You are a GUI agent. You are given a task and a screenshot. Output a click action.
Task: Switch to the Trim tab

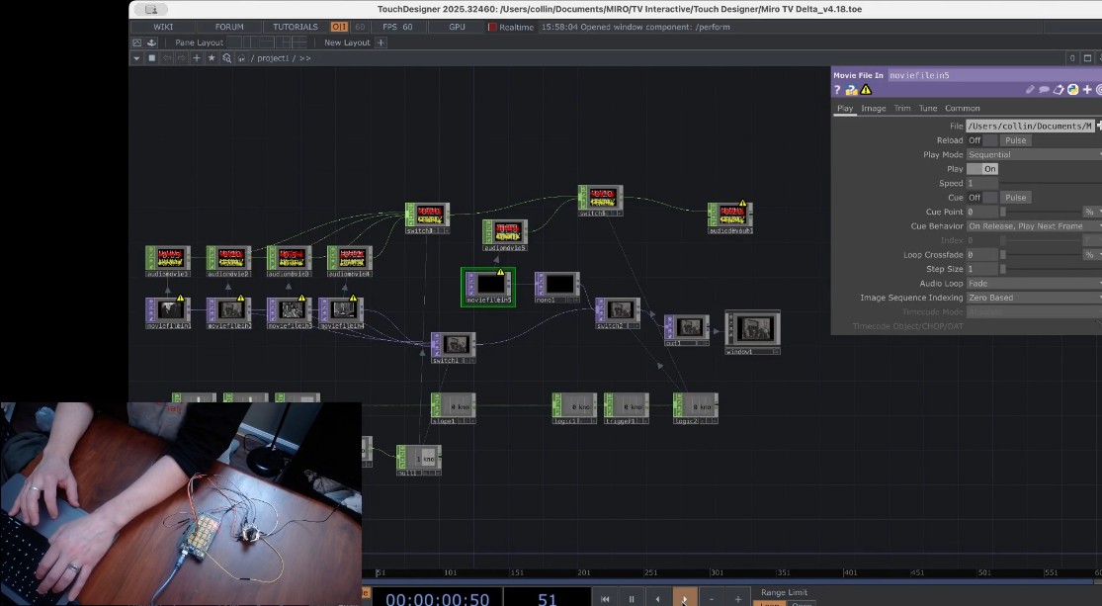coord(902,109)
